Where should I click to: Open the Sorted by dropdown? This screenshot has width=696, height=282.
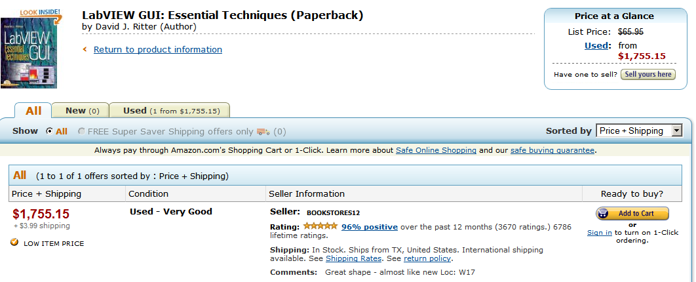[x=639, y=131]
